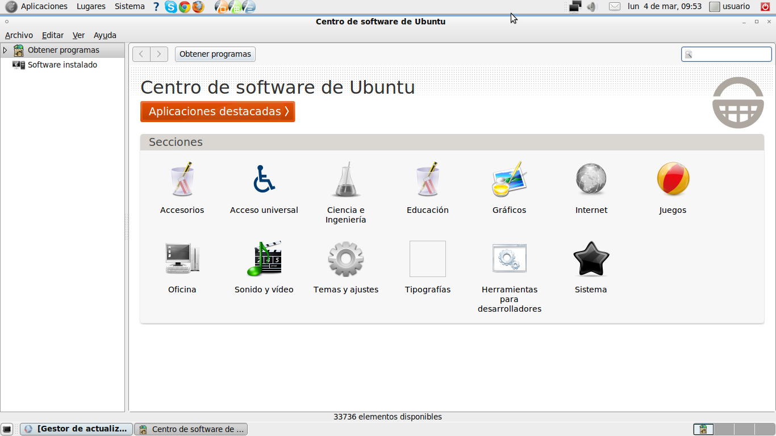Switch to Gestor de actualizaciones in taskbar
Image resolution: width=776 pixels, height=436 pixels.
(x=76, y=429)
